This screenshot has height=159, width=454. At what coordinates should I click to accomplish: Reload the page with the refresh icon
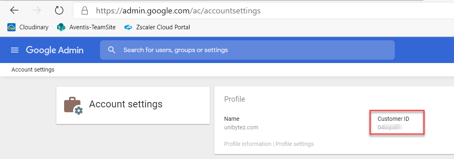tap(59, 11)
